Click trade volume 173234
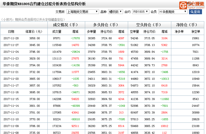The width and height of the screenshot is (206, 134). tap(57, 126)
